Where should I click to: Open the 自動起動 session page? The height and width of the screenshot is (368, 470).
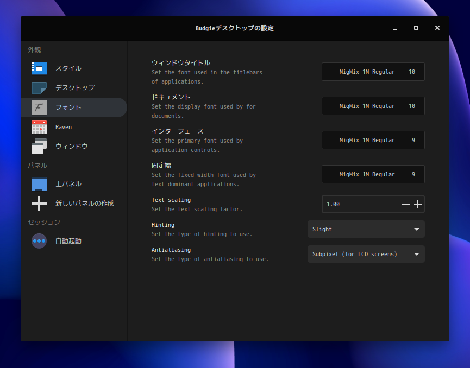(74, 241)
